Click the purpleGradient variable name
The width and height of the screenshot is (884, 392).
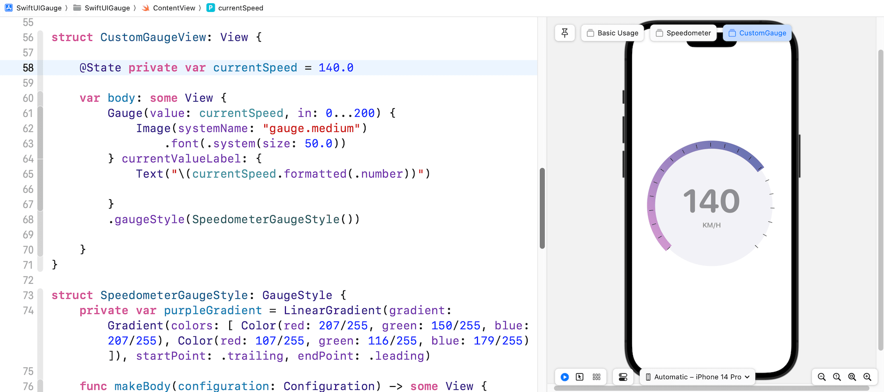tap(213, 311)
